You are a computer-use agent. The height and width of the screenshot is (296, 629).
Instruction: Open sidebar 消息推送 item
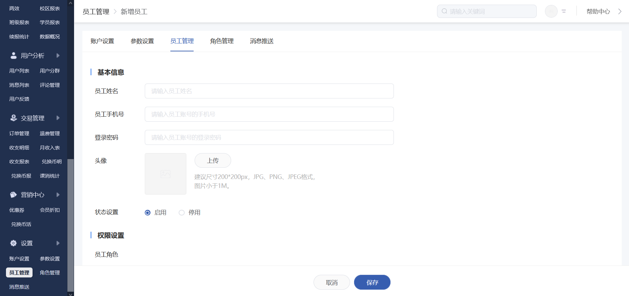(x=19, y=287)
